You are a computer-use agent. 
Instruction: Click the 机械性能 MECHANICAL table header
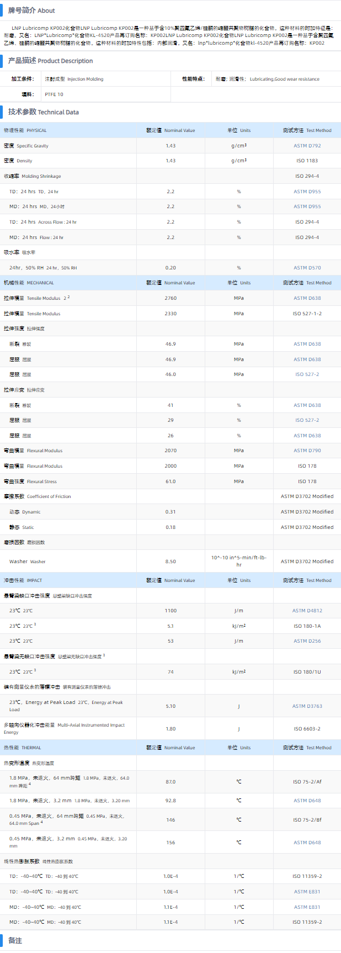(x=29, y=283)
